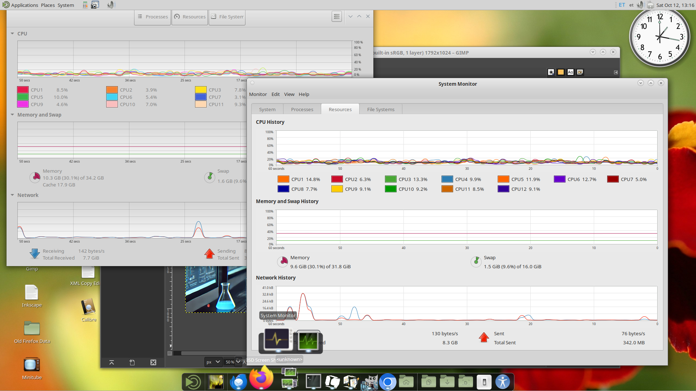The image size is (696, 391).
Task: Open the Inkscape desktop icon
Action: [32, 296]
